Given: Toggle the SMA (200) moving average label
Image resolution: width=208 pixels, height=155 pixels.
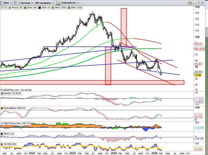Looking at the screenshot, I should [61, 7].
